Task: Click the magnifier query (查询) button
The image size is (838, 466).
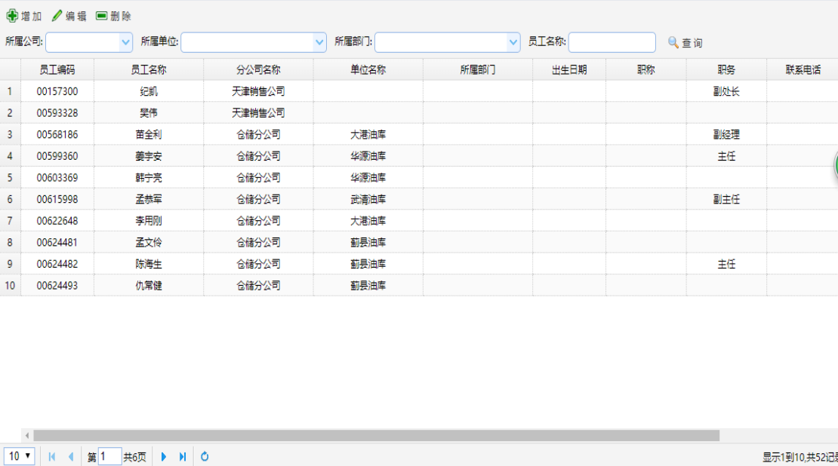Action: click(685, 43)
